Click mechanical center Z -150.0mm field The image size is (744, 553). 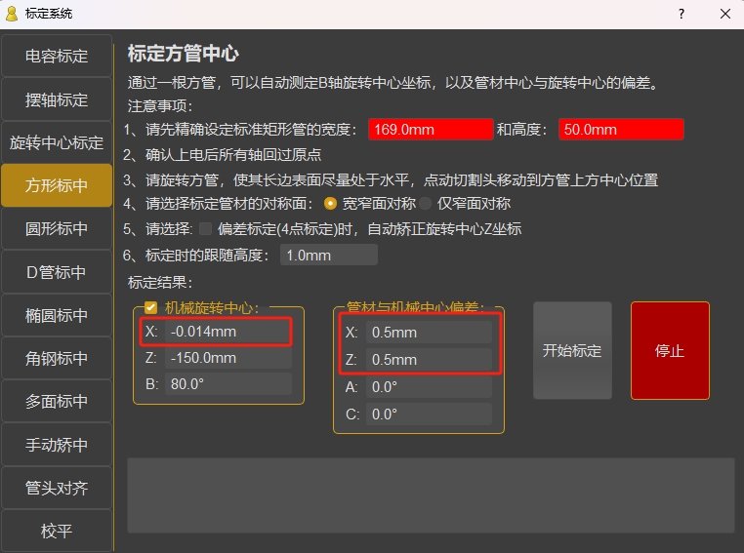[228, 358]
